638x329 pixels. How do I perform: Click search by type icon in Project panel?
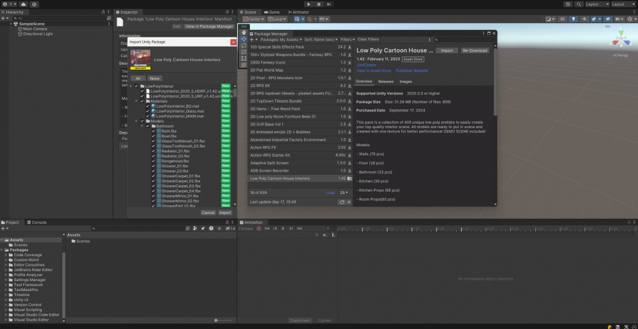pos(195,229)
